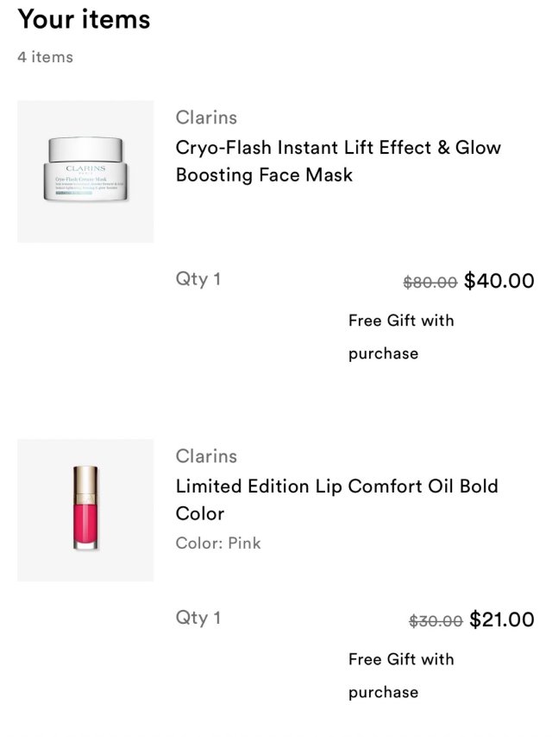Click the crossed-out $80.00 original price

[430, 282]
